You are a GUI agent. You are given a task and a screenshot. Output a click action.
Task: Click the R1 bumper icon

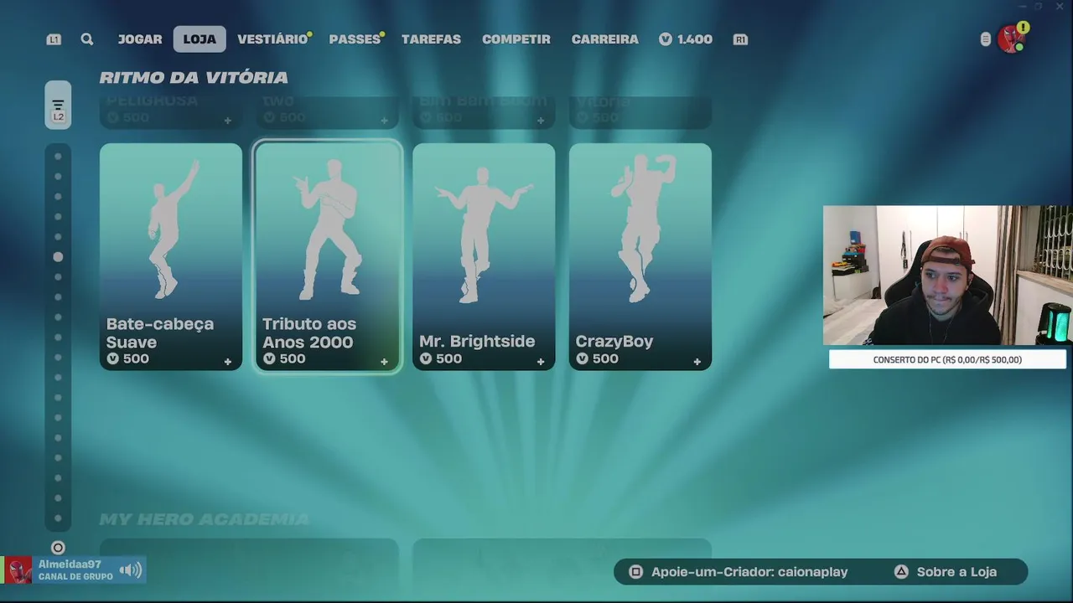pos(740,39)
